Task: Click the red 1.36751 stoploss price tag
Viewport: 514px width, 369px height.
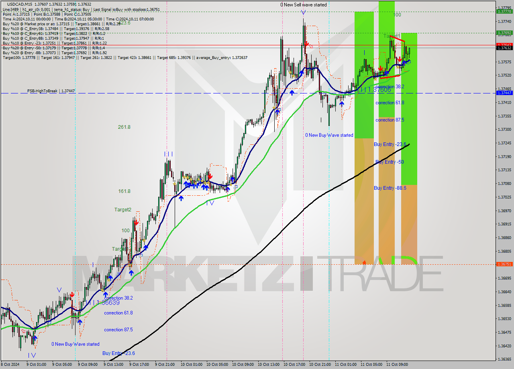Action: click(x=504, y=264)
